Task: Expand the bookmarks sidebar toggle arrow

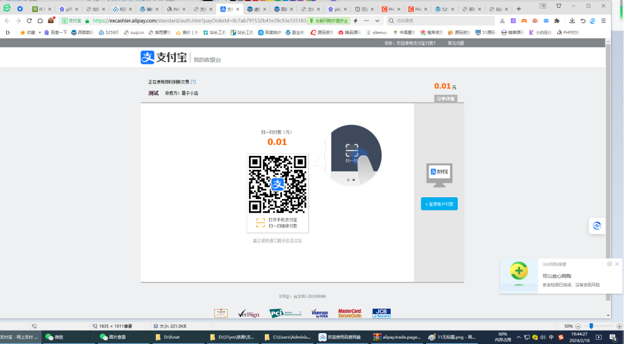Action: pos(7,33)
